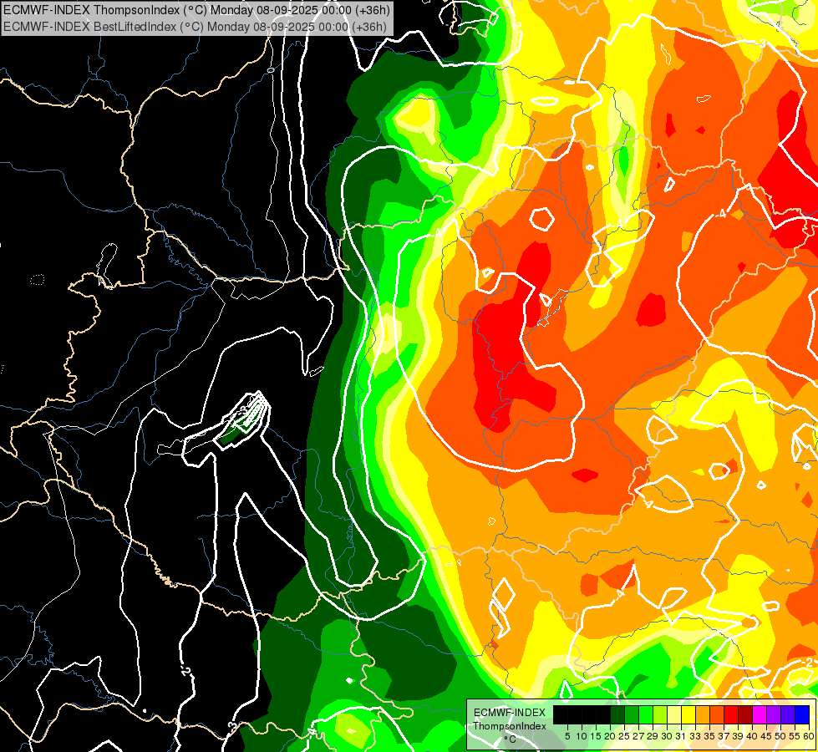Select the orange-red 35–37 legend swatch

(x=717, y=715)
